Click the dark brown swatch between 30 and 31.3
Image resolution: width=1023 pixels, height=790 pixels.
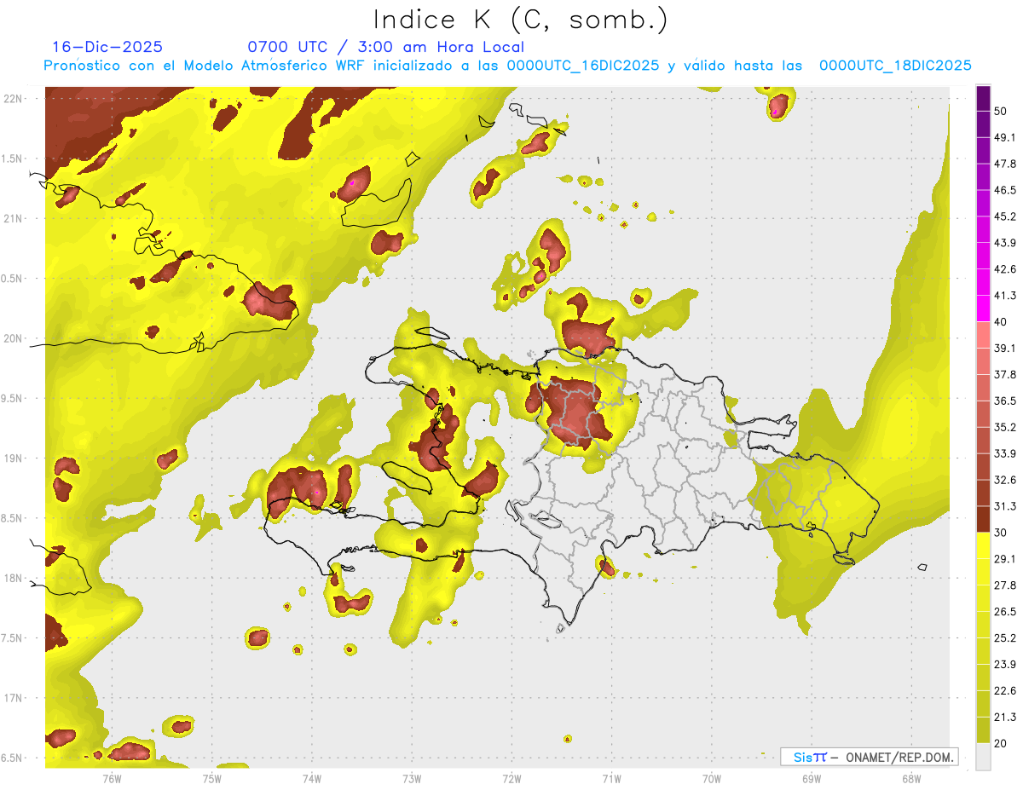(x=984, y=519)
